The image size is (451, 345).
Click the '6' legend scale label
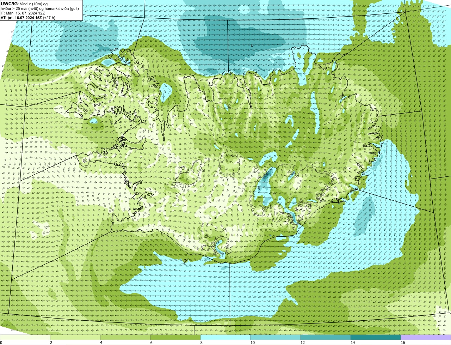point(151,343)
